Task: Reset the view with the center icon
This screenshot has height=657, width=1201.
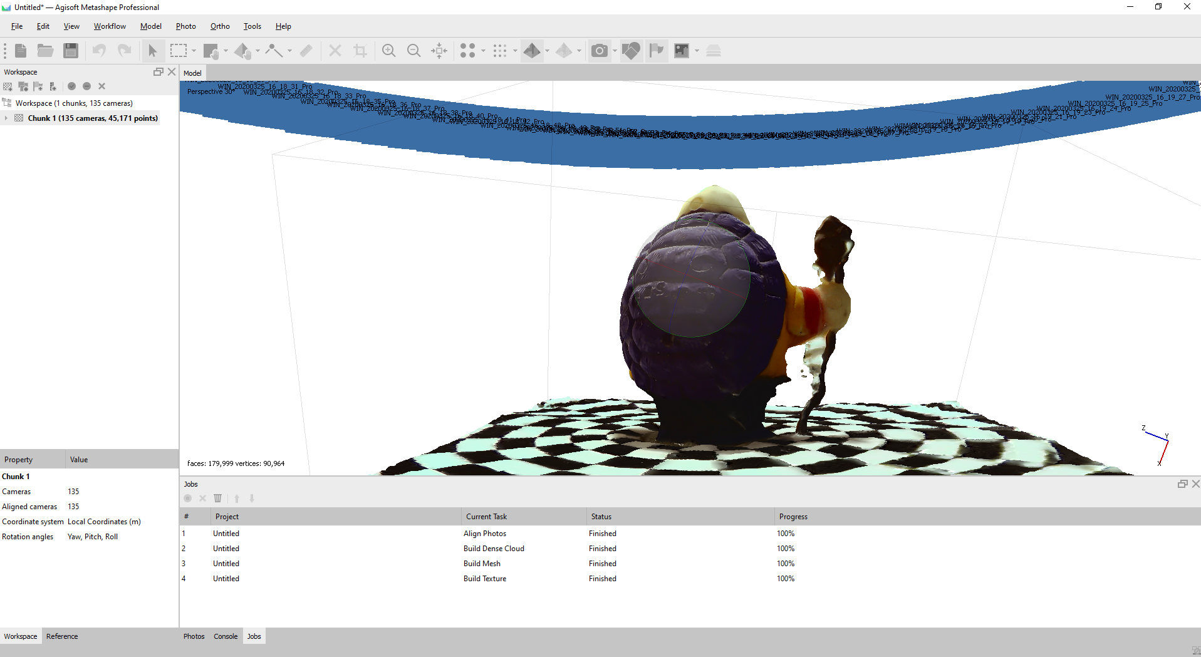Action: (439, 51)
